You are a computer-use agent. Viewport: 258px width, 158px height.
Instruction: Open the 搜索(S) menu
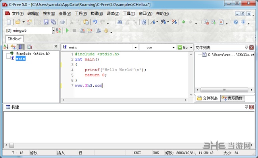point(49,13)
